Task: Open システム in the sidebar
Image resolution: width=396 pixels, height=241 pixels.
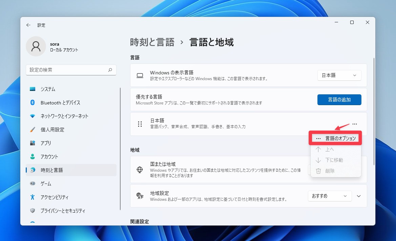Action: [71, 89]
